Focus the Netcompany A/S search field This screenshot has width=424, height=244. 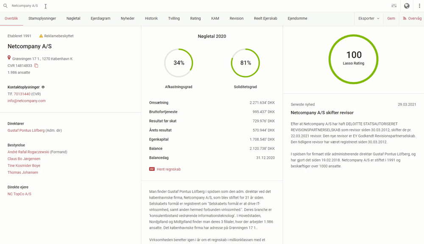pos(25,6)
